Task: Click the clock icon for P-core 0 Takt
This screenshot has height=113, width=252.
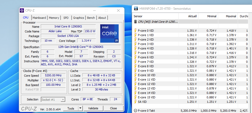Action: pos(135,111)
